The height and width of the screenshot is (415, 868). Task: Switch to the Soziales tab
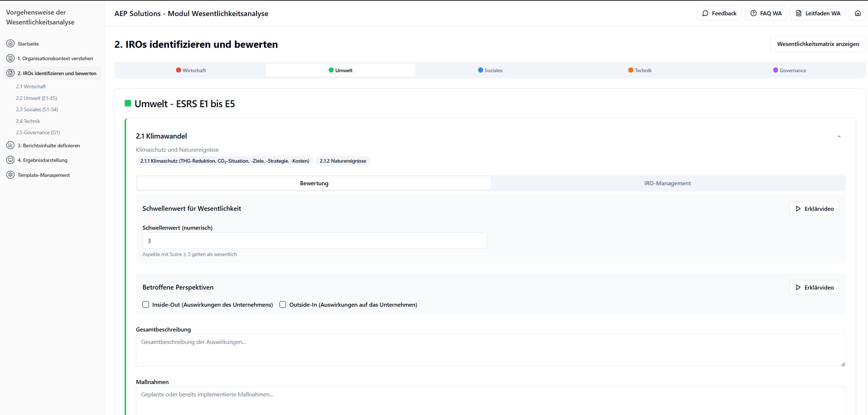point(490,70)
